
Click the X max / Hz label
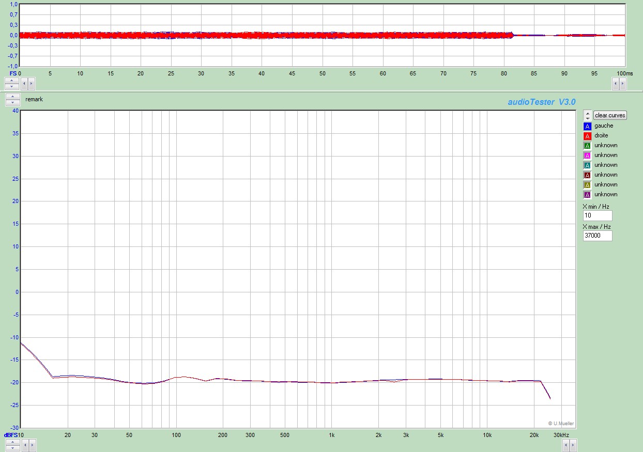click(596, 227)
